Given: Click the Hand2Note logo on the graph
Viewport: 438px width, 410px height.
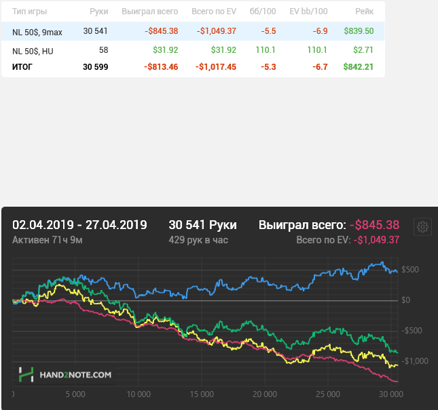Looking at the screenshot, I should (x=65, y=375).
